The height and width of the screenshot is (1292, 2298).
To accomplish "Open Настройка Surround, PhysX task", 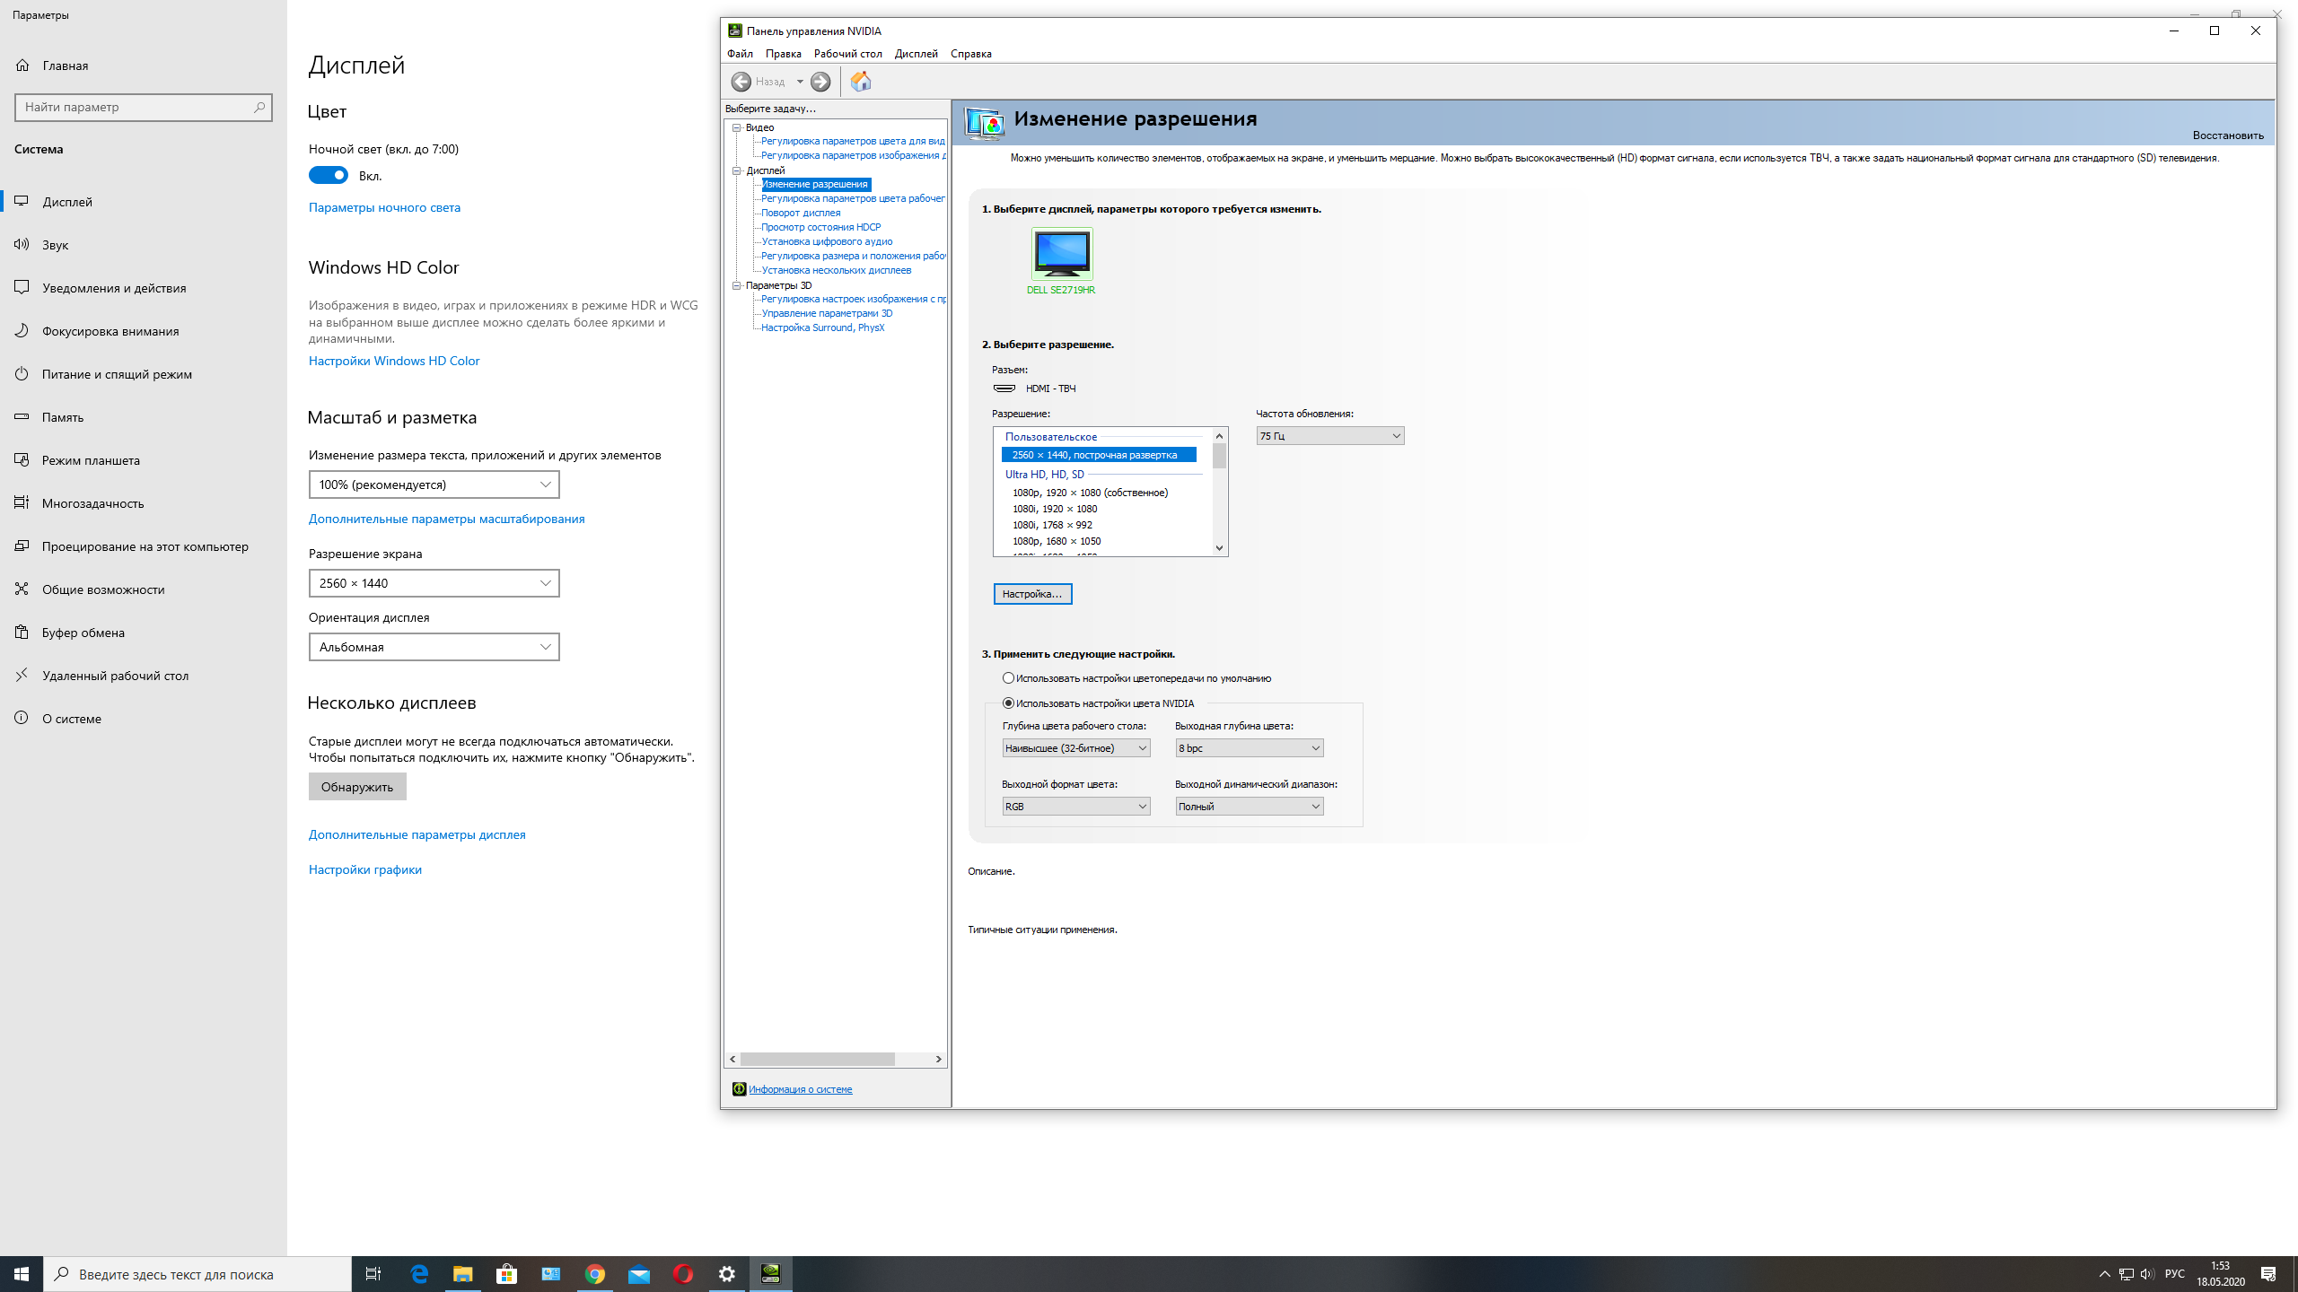I will [x=822, y=327].
